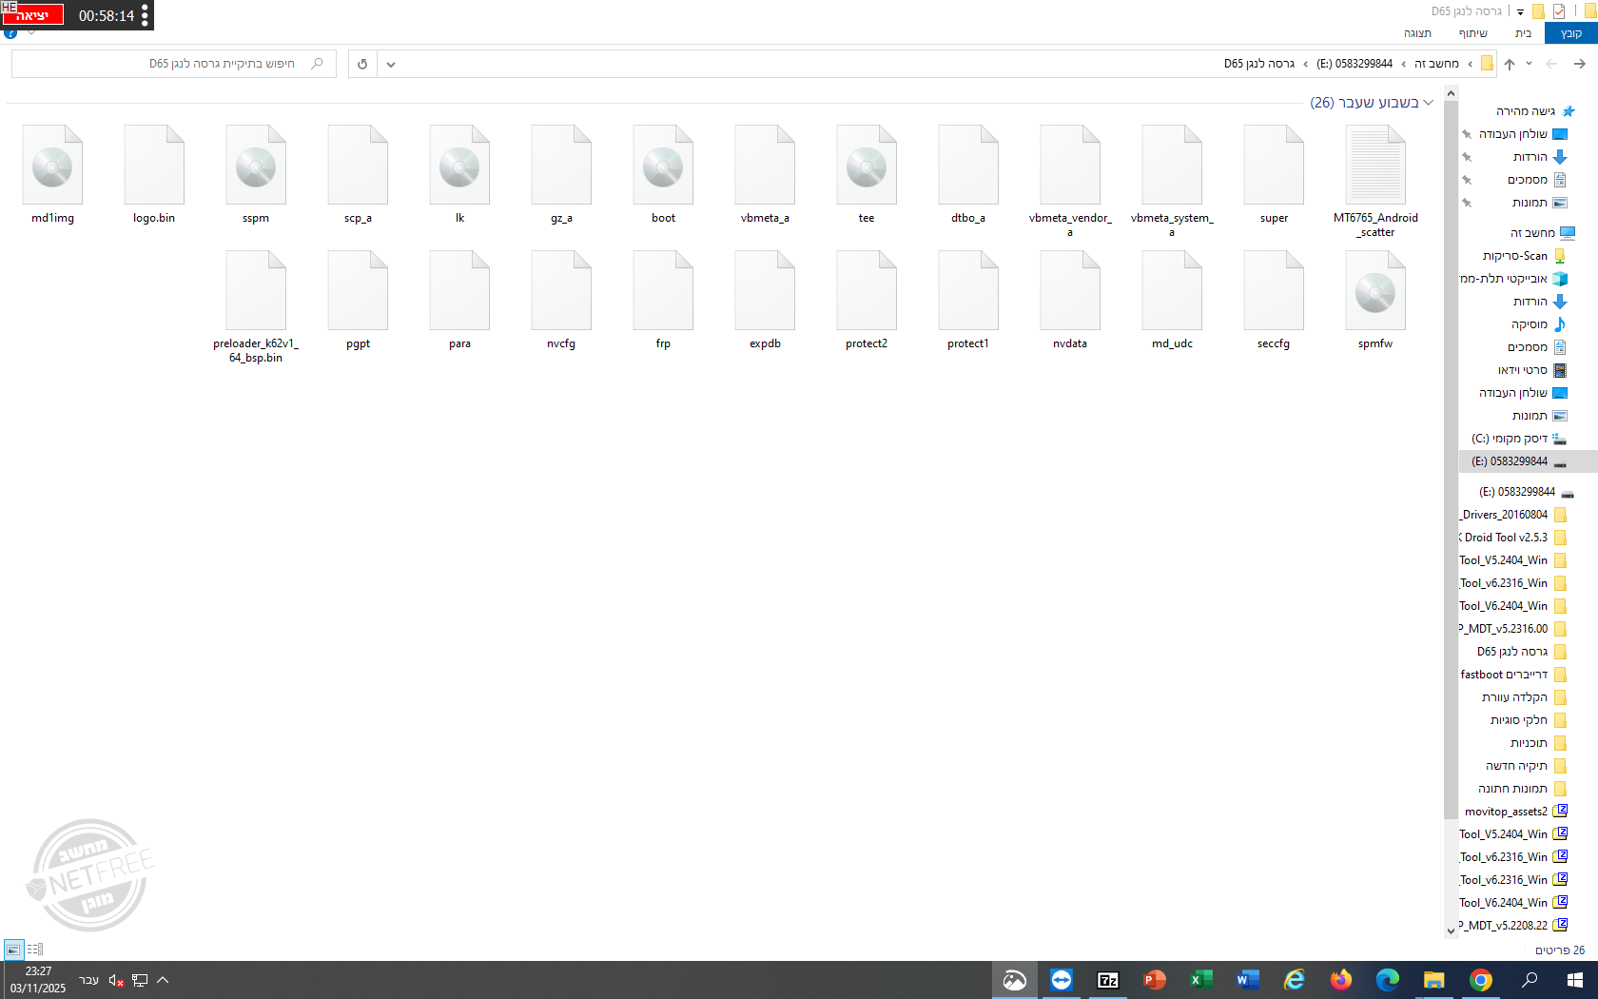Click the New Folder quick access icon
This screenshot has width=1598, height=999.
click(1538, 11)
